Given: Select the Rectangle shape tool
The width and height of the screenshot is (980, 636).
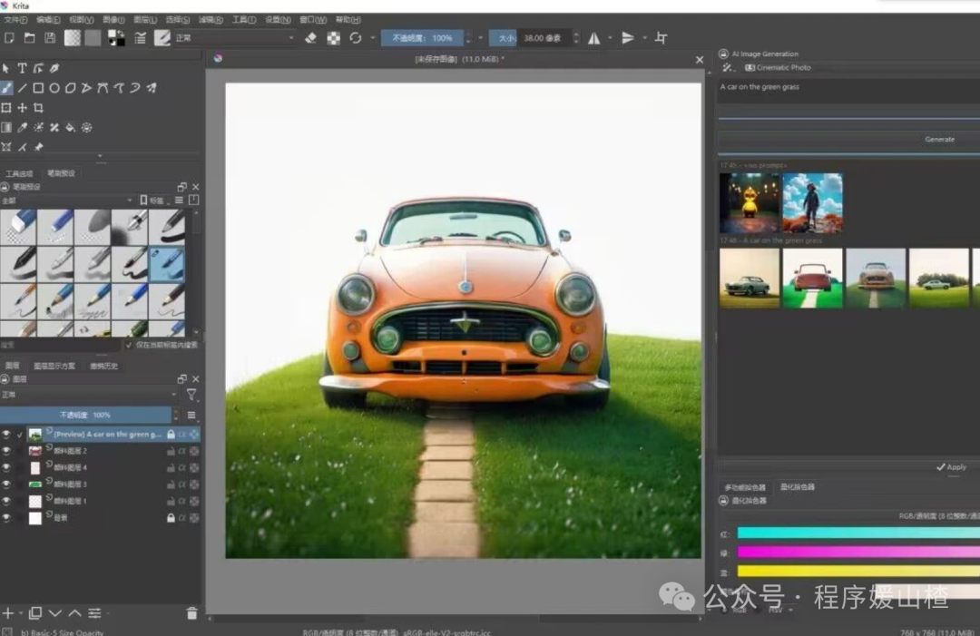Looking at the screenshot, I should (x=38, y=88).
